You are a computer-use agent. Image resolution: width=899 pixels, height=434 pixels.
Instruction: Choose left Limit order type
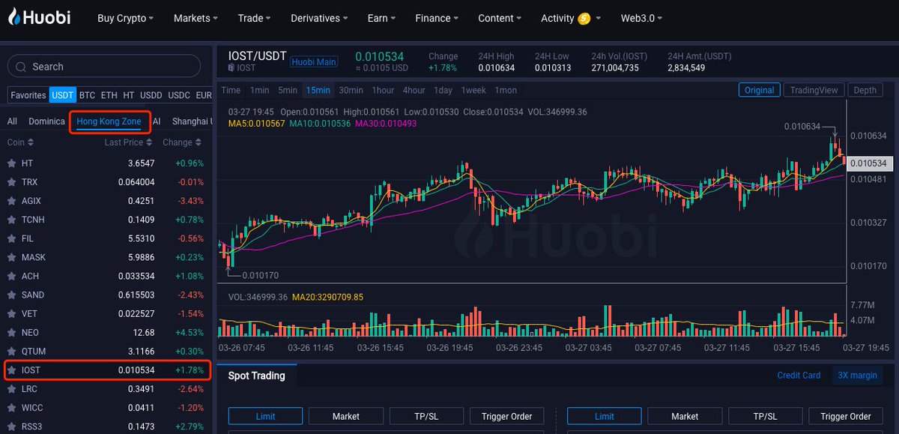pyautogui.click(x=265, y=416)
